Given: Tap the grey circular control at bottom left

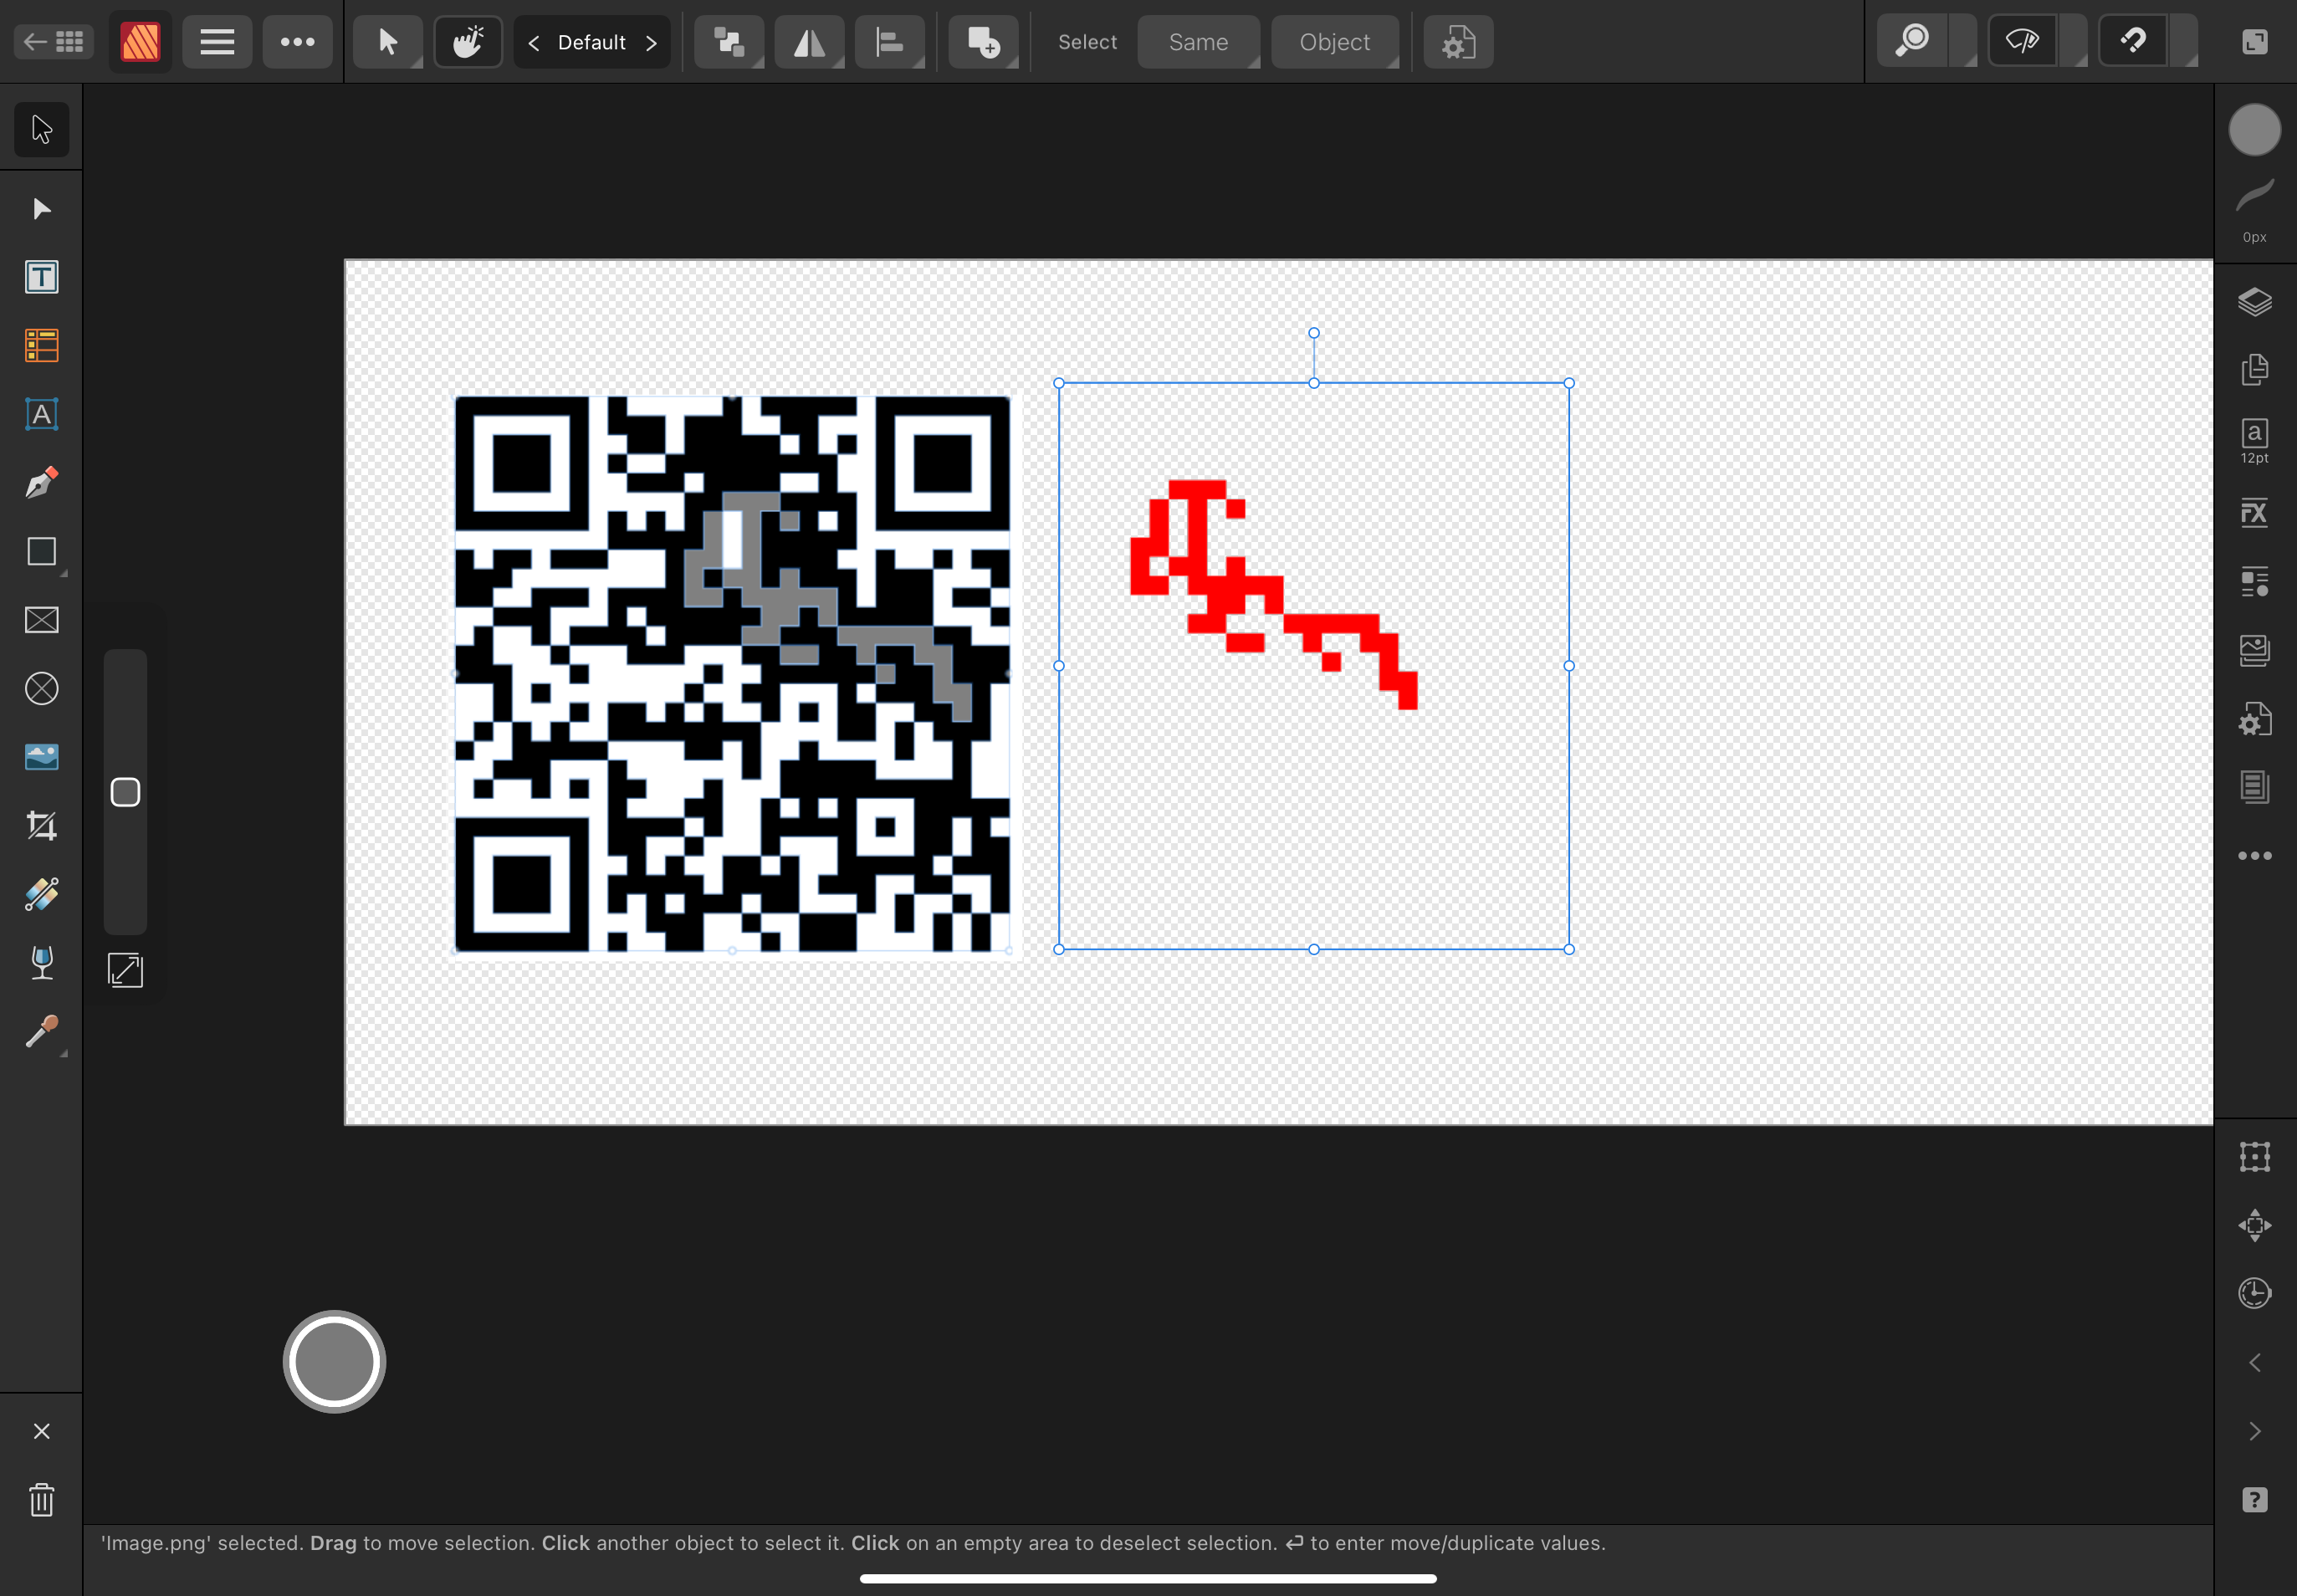Looking at the screenshot, I should (x=334, y=1361).
